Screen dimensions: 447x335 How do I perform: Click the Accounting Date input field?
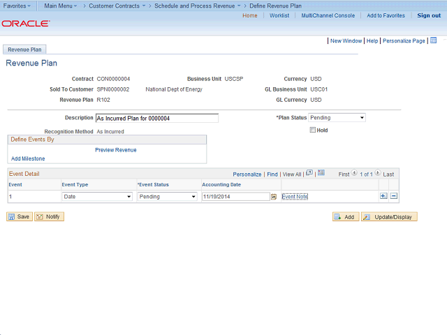pyautogui.click(x=236, y=197)
